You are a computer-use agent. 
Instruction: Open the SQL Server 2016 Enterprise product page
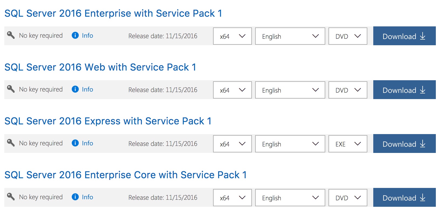pyautogui.click(x=113, y=13)
